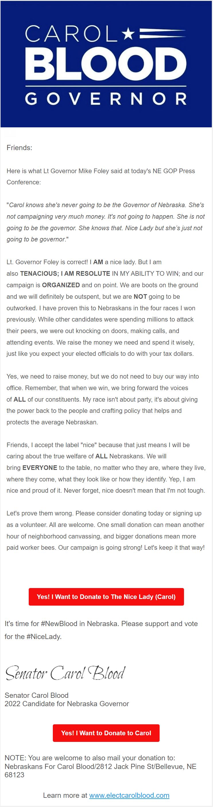The width and height of the screenshot is (213, 807).
Task: Click '2022 Candidate for Nebraska Governor' line
Action: (67, 704)
